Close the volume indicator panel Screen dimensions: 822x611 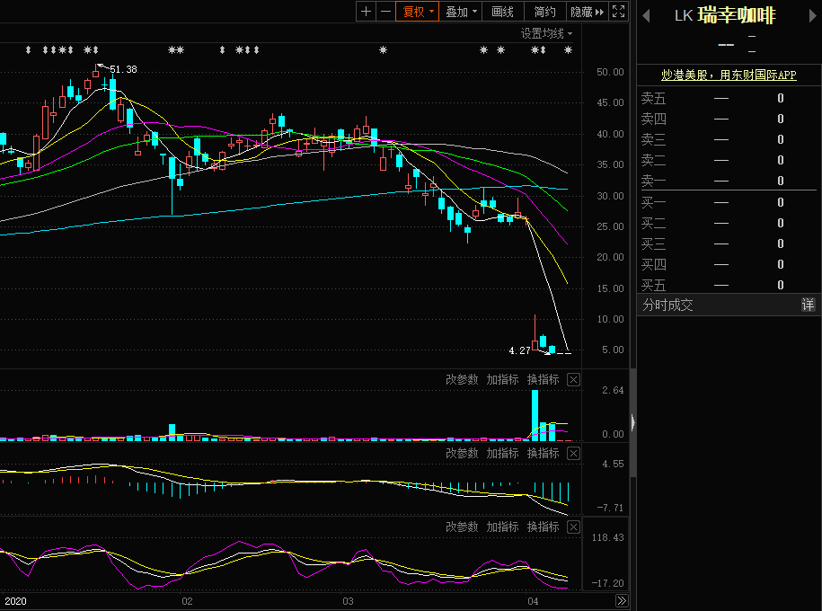click(574, 380)
